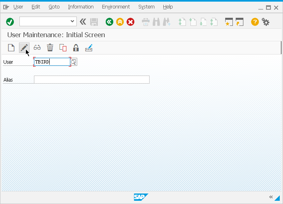Click the Alias input field
The image size is (283, 204).
click(x=92, y=80)
